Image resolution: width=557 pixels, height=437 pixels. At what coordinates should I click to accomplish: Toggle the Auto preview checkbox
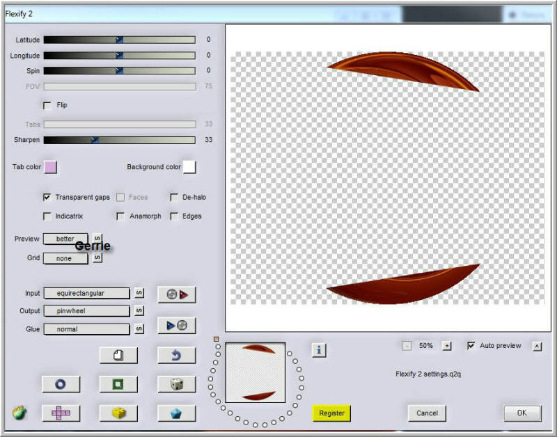pos(471,345)
